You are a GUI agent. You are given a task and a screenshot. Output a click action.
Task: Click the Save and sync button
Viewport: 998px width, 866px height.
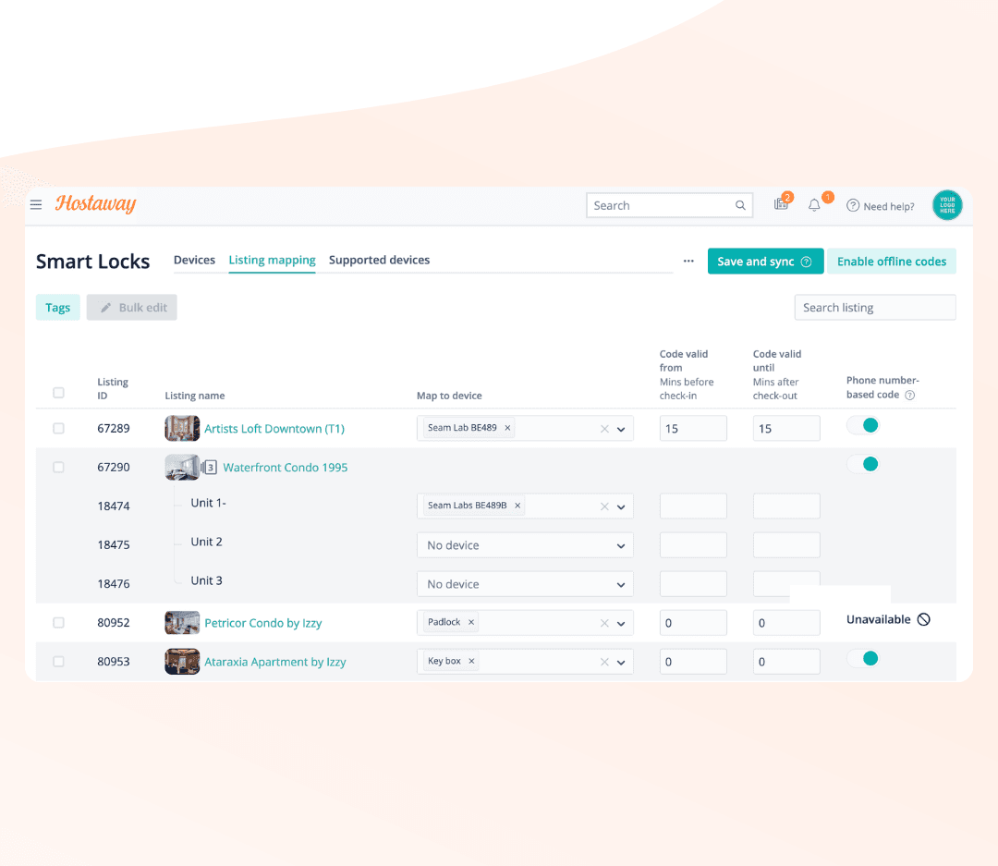pos(764,262)
